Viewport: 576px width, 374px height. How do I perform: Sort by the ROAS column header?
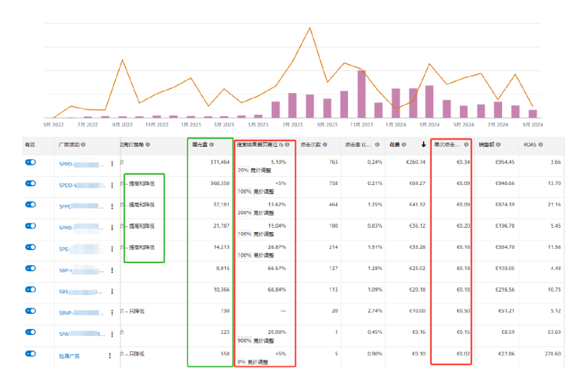(x=529, y=145)
